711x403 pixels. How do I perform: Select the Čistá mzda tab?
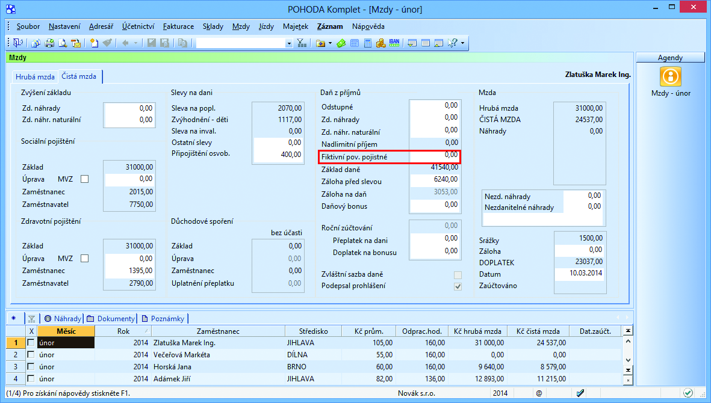(79, 76)
